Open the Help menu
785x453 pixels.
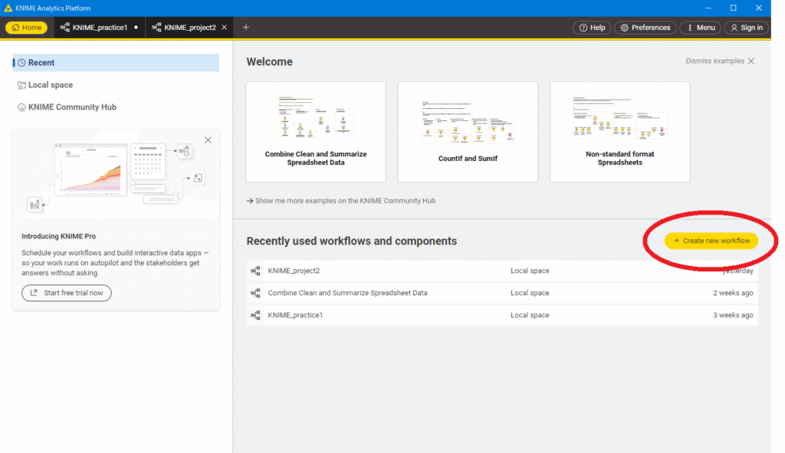click(x=592, y=28)
